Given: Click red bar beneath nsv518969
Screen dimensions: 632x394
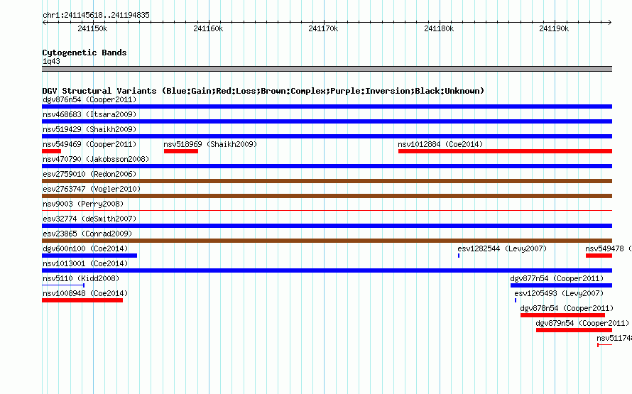Looking at the screenshot, I should point(181,151).
